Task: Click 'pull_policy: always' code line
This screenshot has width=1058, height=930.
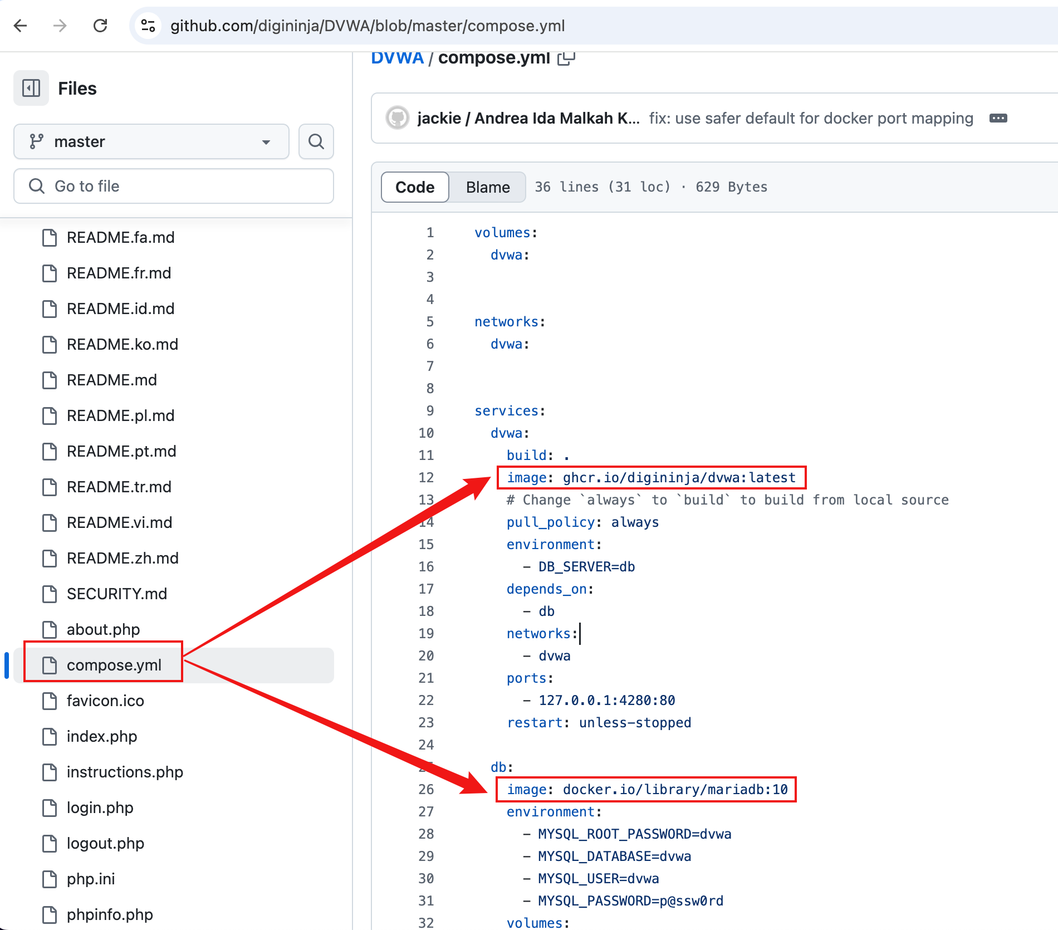Action: (582, 522)
